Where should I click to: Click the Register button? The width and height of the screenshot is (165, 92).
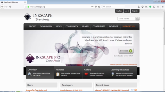pos(135,11)
